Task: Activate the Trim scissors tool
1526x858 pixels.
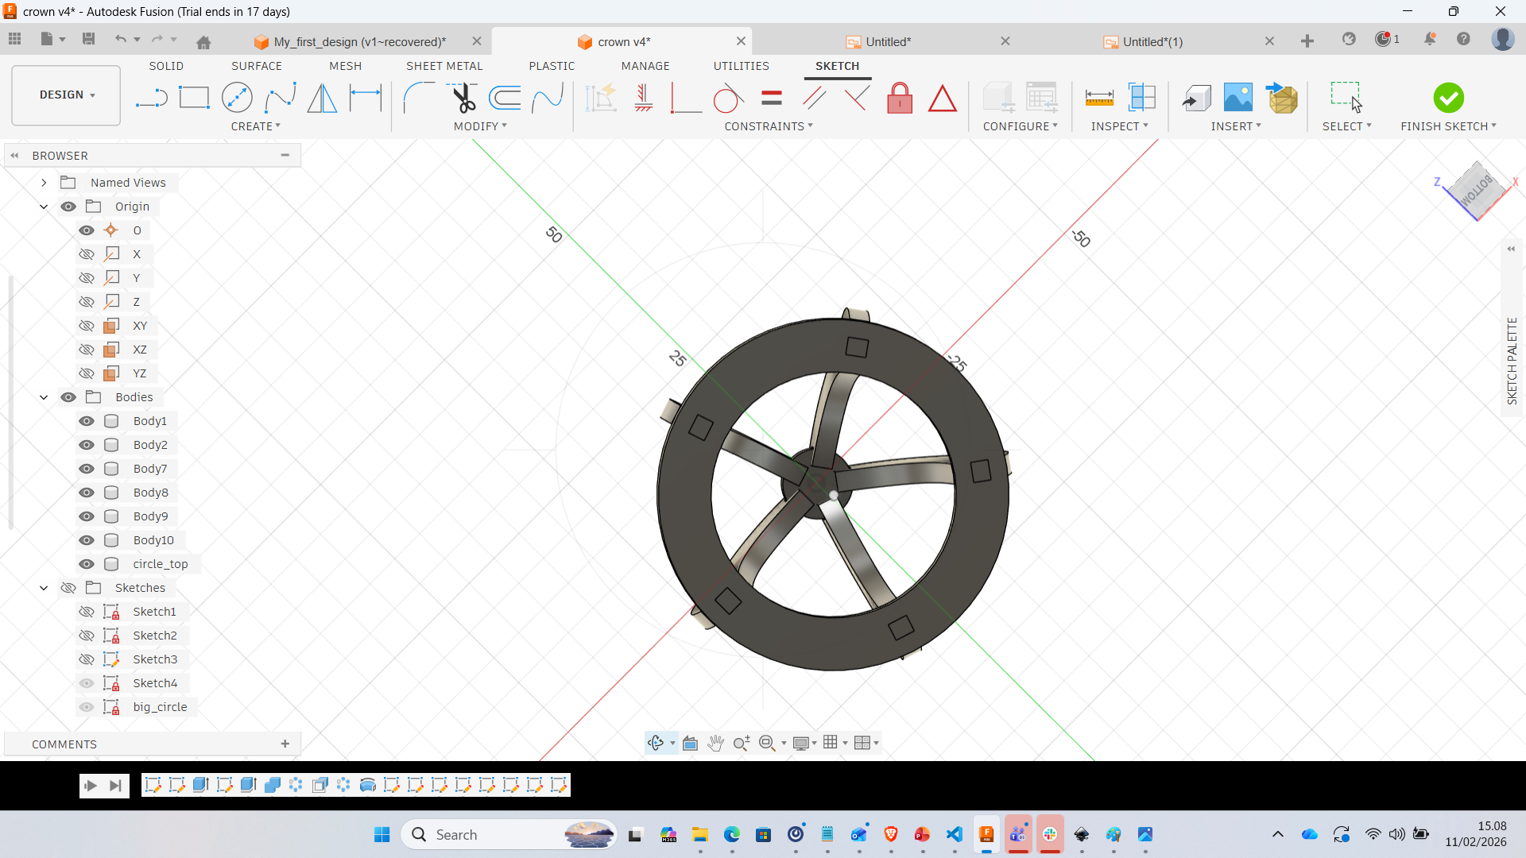Action: (463, 99)
